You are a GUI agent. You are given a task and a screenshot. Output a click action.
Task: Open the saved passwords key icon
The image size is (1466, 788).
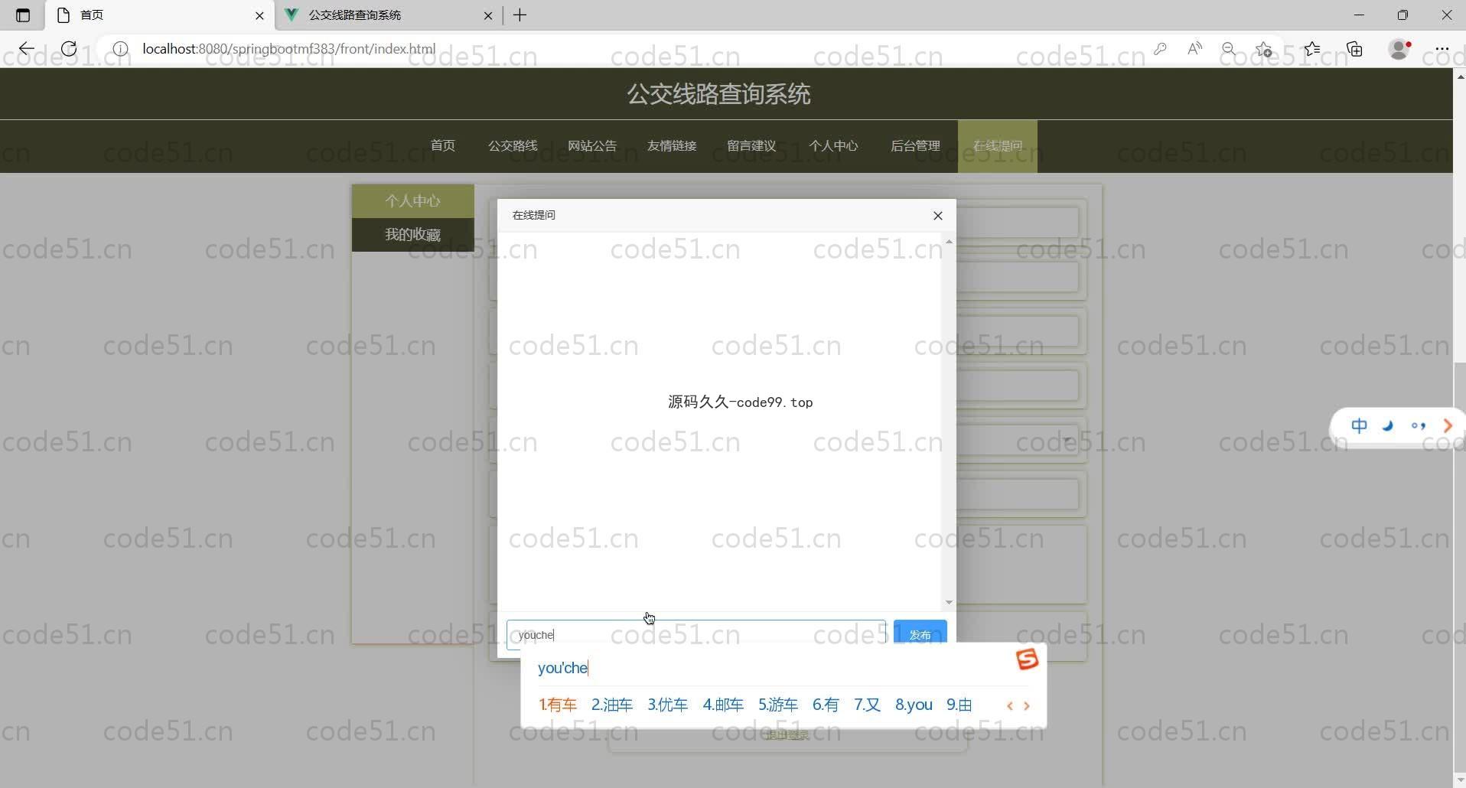tap(1160, 49)
